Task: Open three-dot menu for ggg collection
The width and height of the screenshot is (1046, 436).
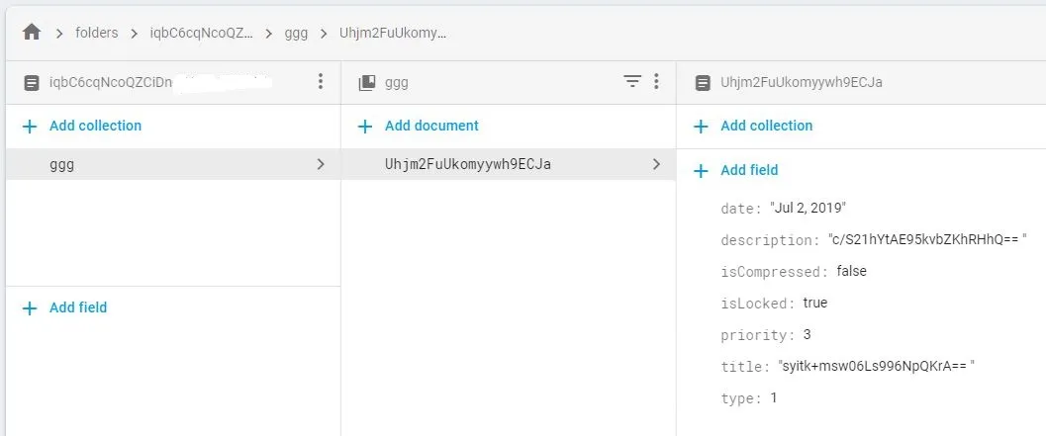Action: coord(656,83)
